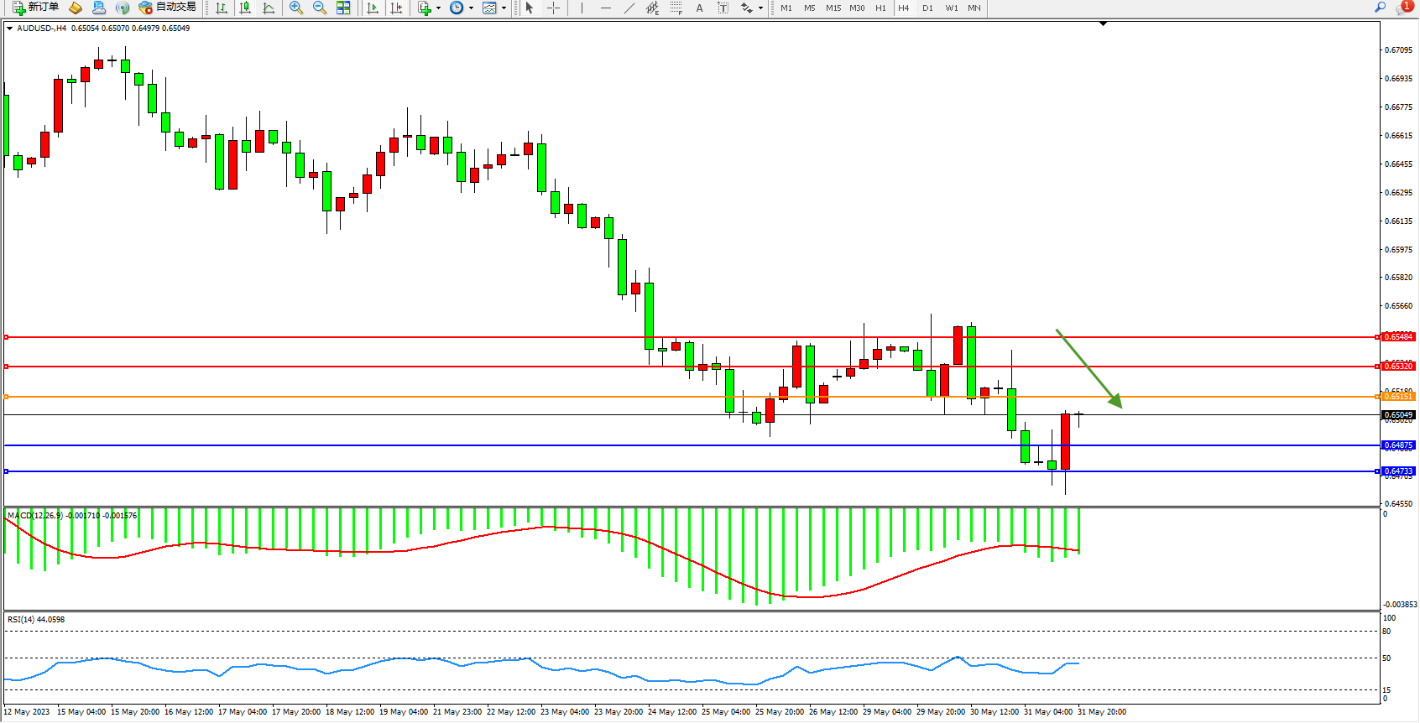Switch to the H1 timeframe

[x=880, y=8]
